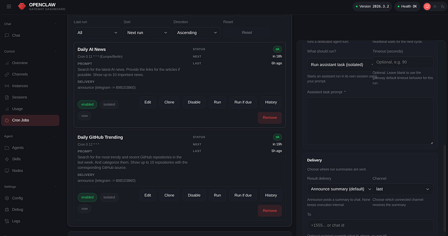Navigate to Skills page
Image resolution: width=448 pixels, height=236 pixels.
click(x=30, y=159)
